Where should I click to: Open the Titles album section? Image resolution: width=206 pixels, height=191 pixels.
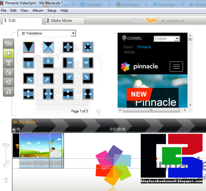(x=9, y=63)
